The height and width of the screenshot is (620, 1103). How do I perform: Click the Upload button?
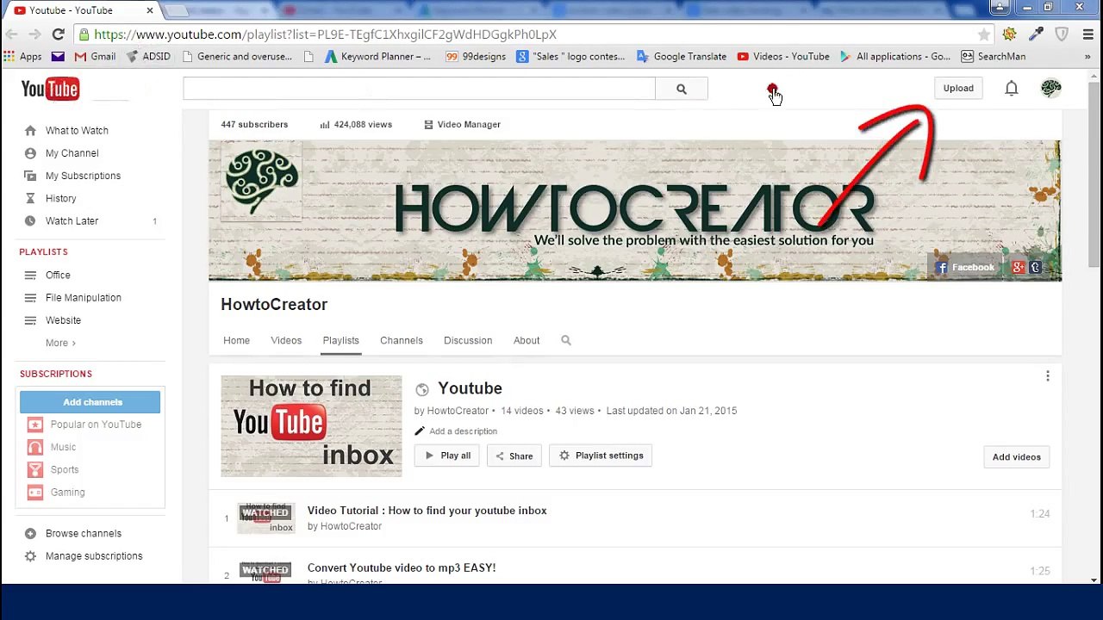pyautogui.click(x=958, y=88)
